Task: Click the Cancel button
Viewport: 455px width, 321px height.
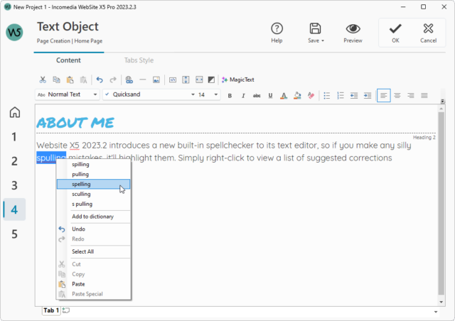Action: point(428,33)
